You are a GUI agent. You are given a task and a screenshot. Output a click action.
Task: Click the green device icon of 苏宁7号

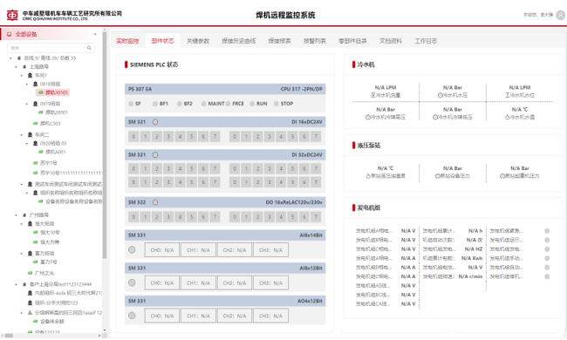click(x=36, y=163)
